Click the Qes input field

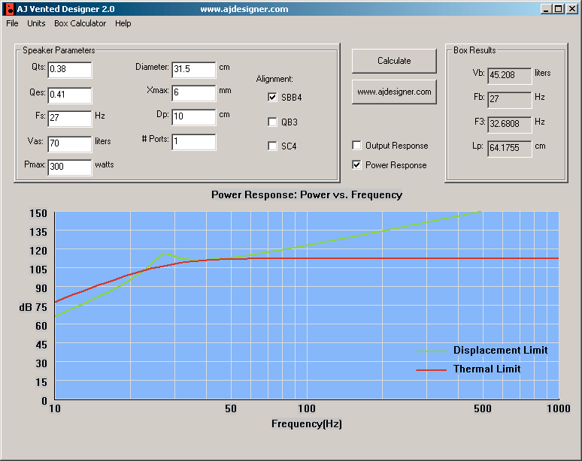pos(70,95)
